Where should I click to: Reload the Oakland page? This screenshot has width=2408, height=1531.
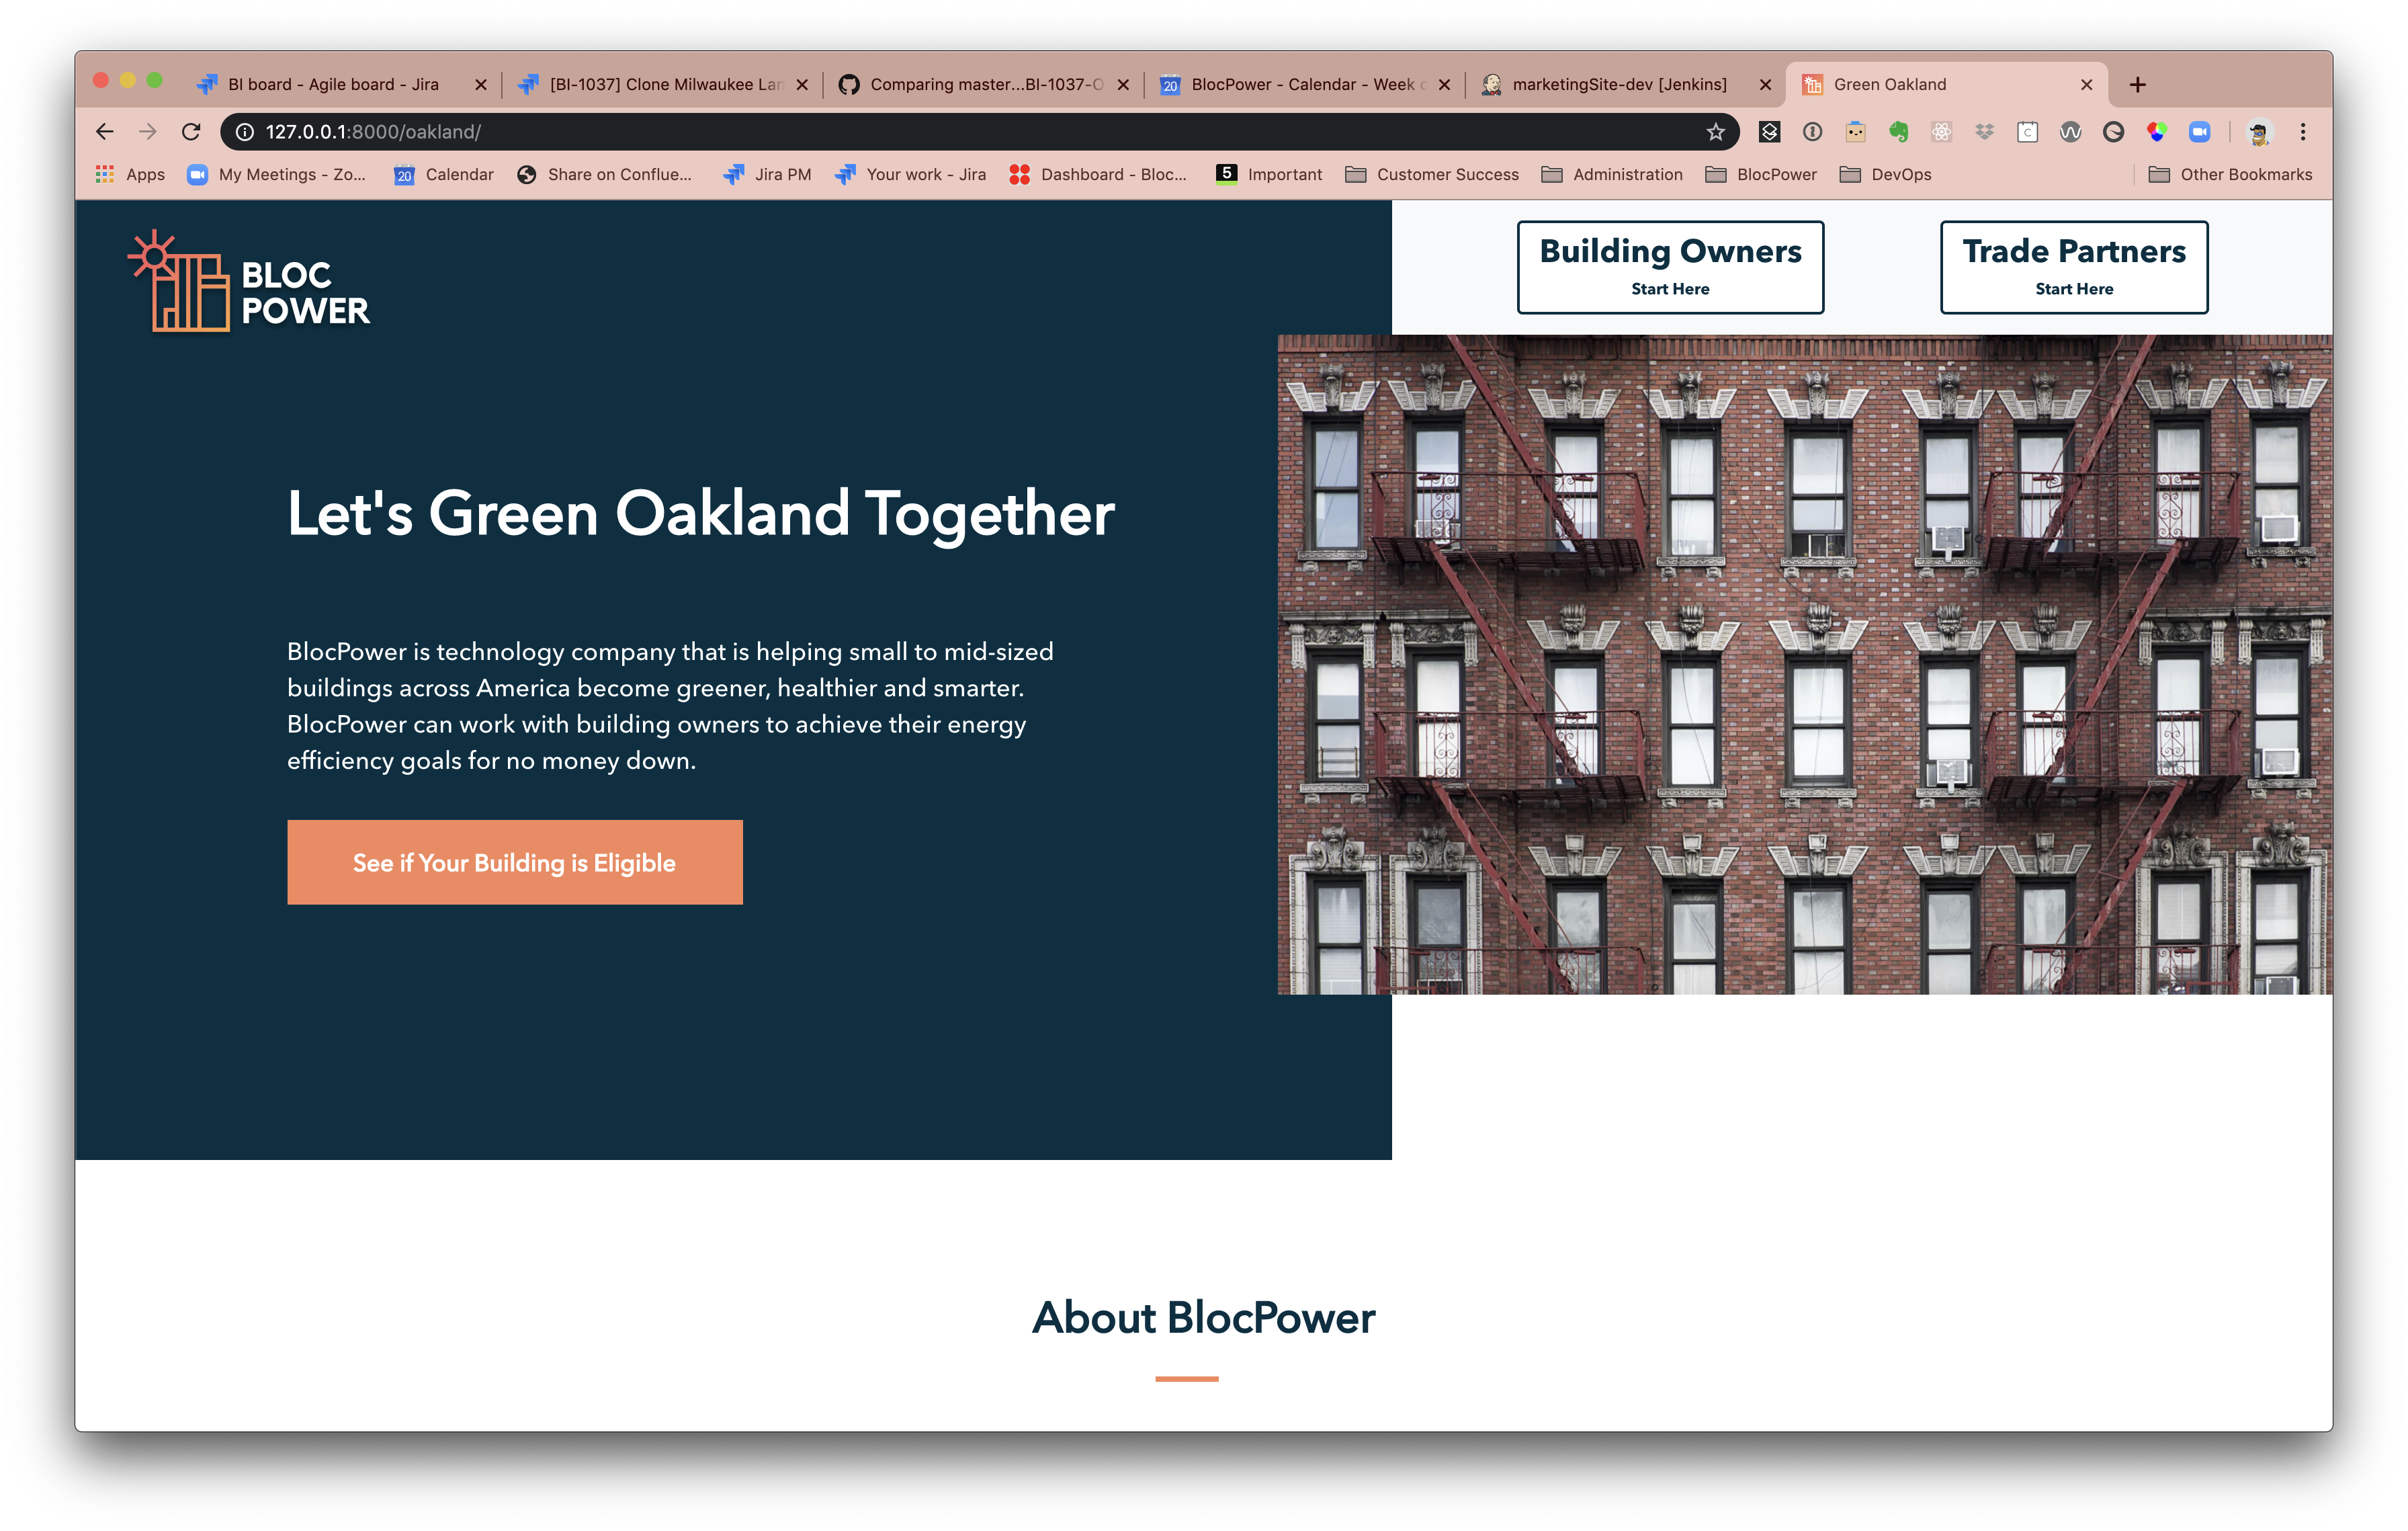click(191, 132)
